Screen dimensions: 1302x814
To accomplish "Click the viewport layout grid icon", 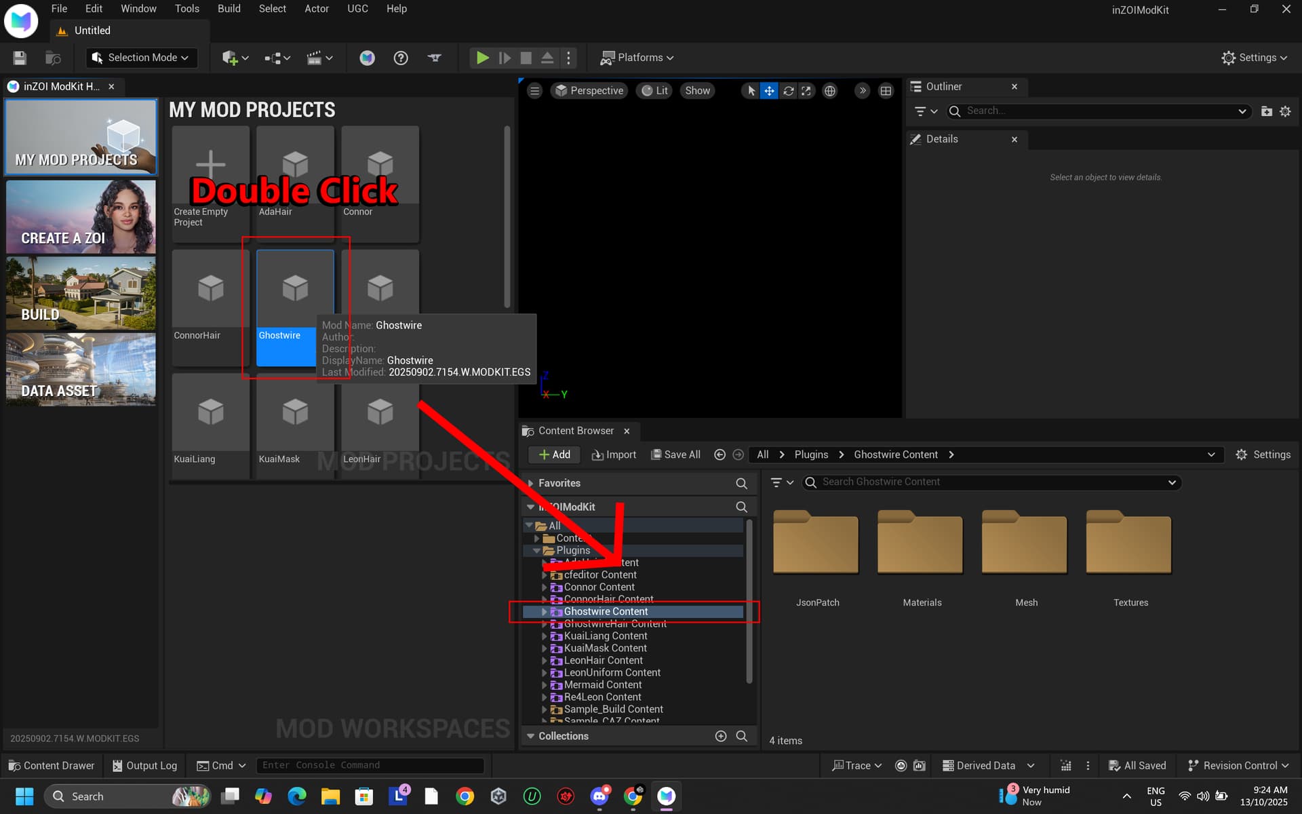I will [886, 91].
